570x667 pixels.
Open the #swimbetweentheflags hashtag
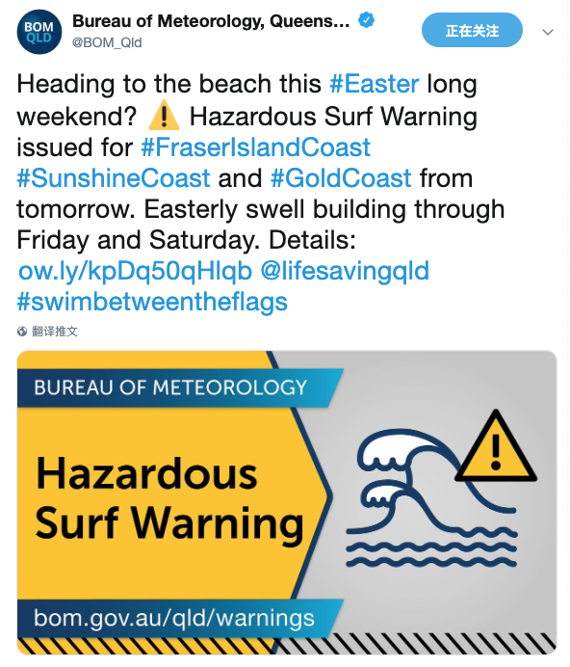coord(152,302)
